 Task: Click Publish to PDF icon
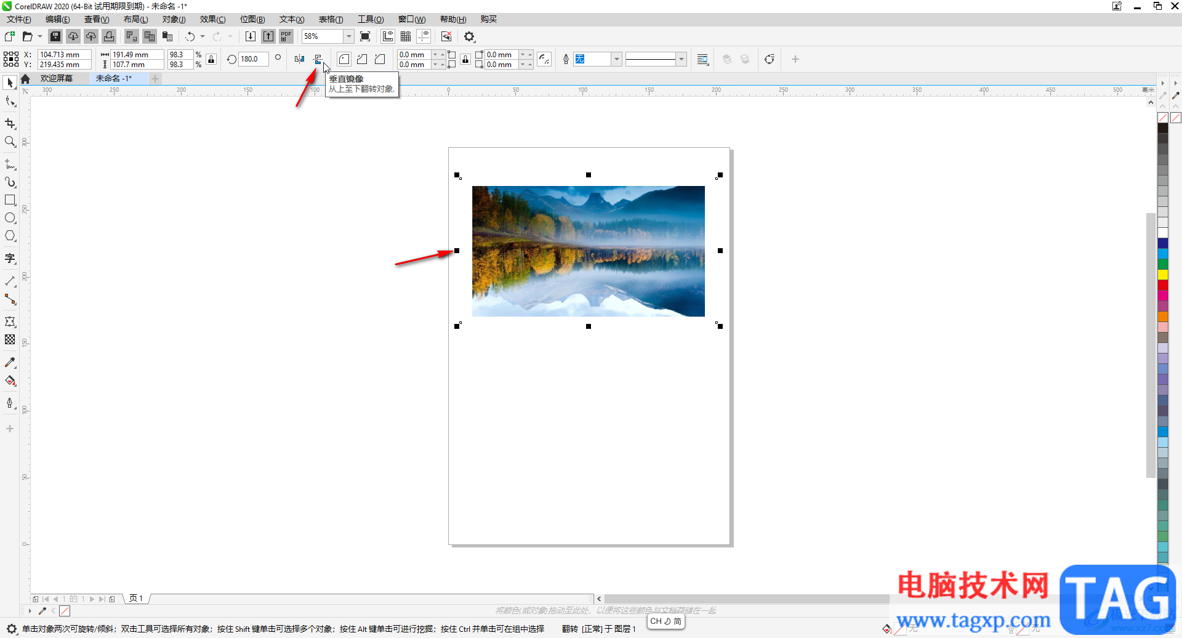[x=286, y=36]
